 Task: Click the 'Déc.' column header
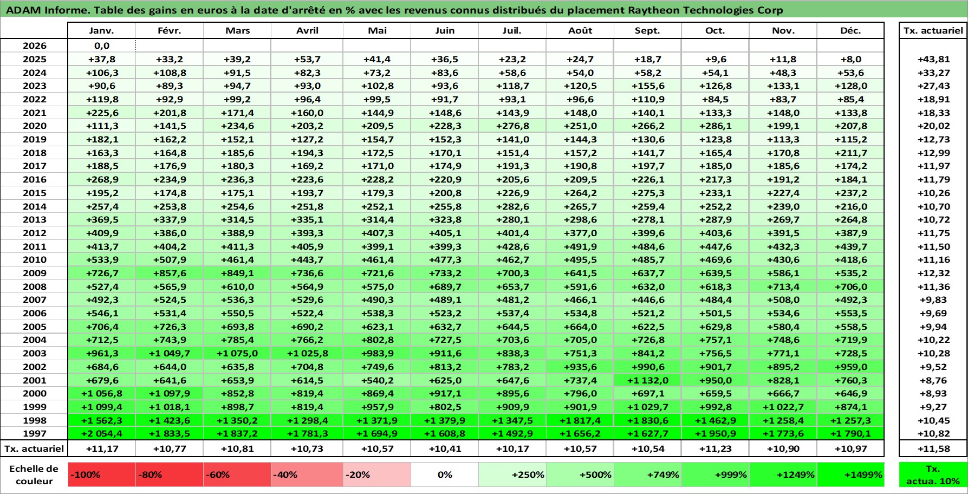(x=850, y=30)
